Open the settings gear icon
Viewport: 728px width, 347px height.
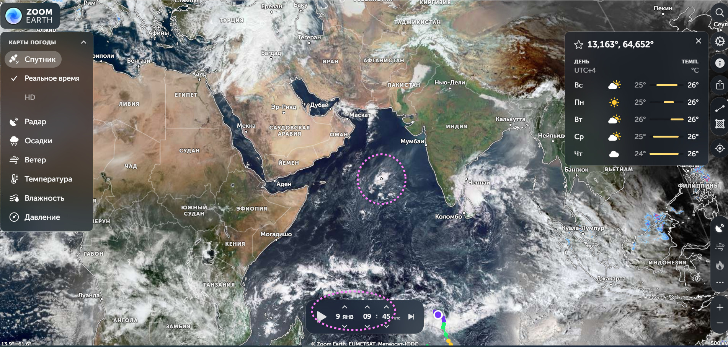coord(720,41)
